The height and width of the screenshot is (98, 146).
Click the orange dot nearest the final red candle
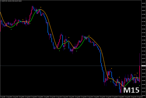(137, 73)
